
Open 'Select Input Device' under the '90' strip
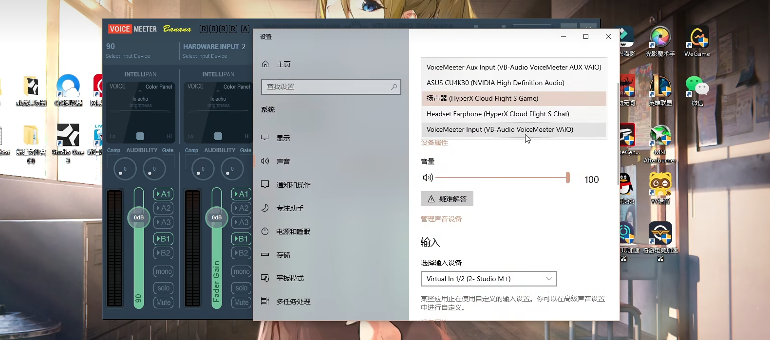click(128, 56)
